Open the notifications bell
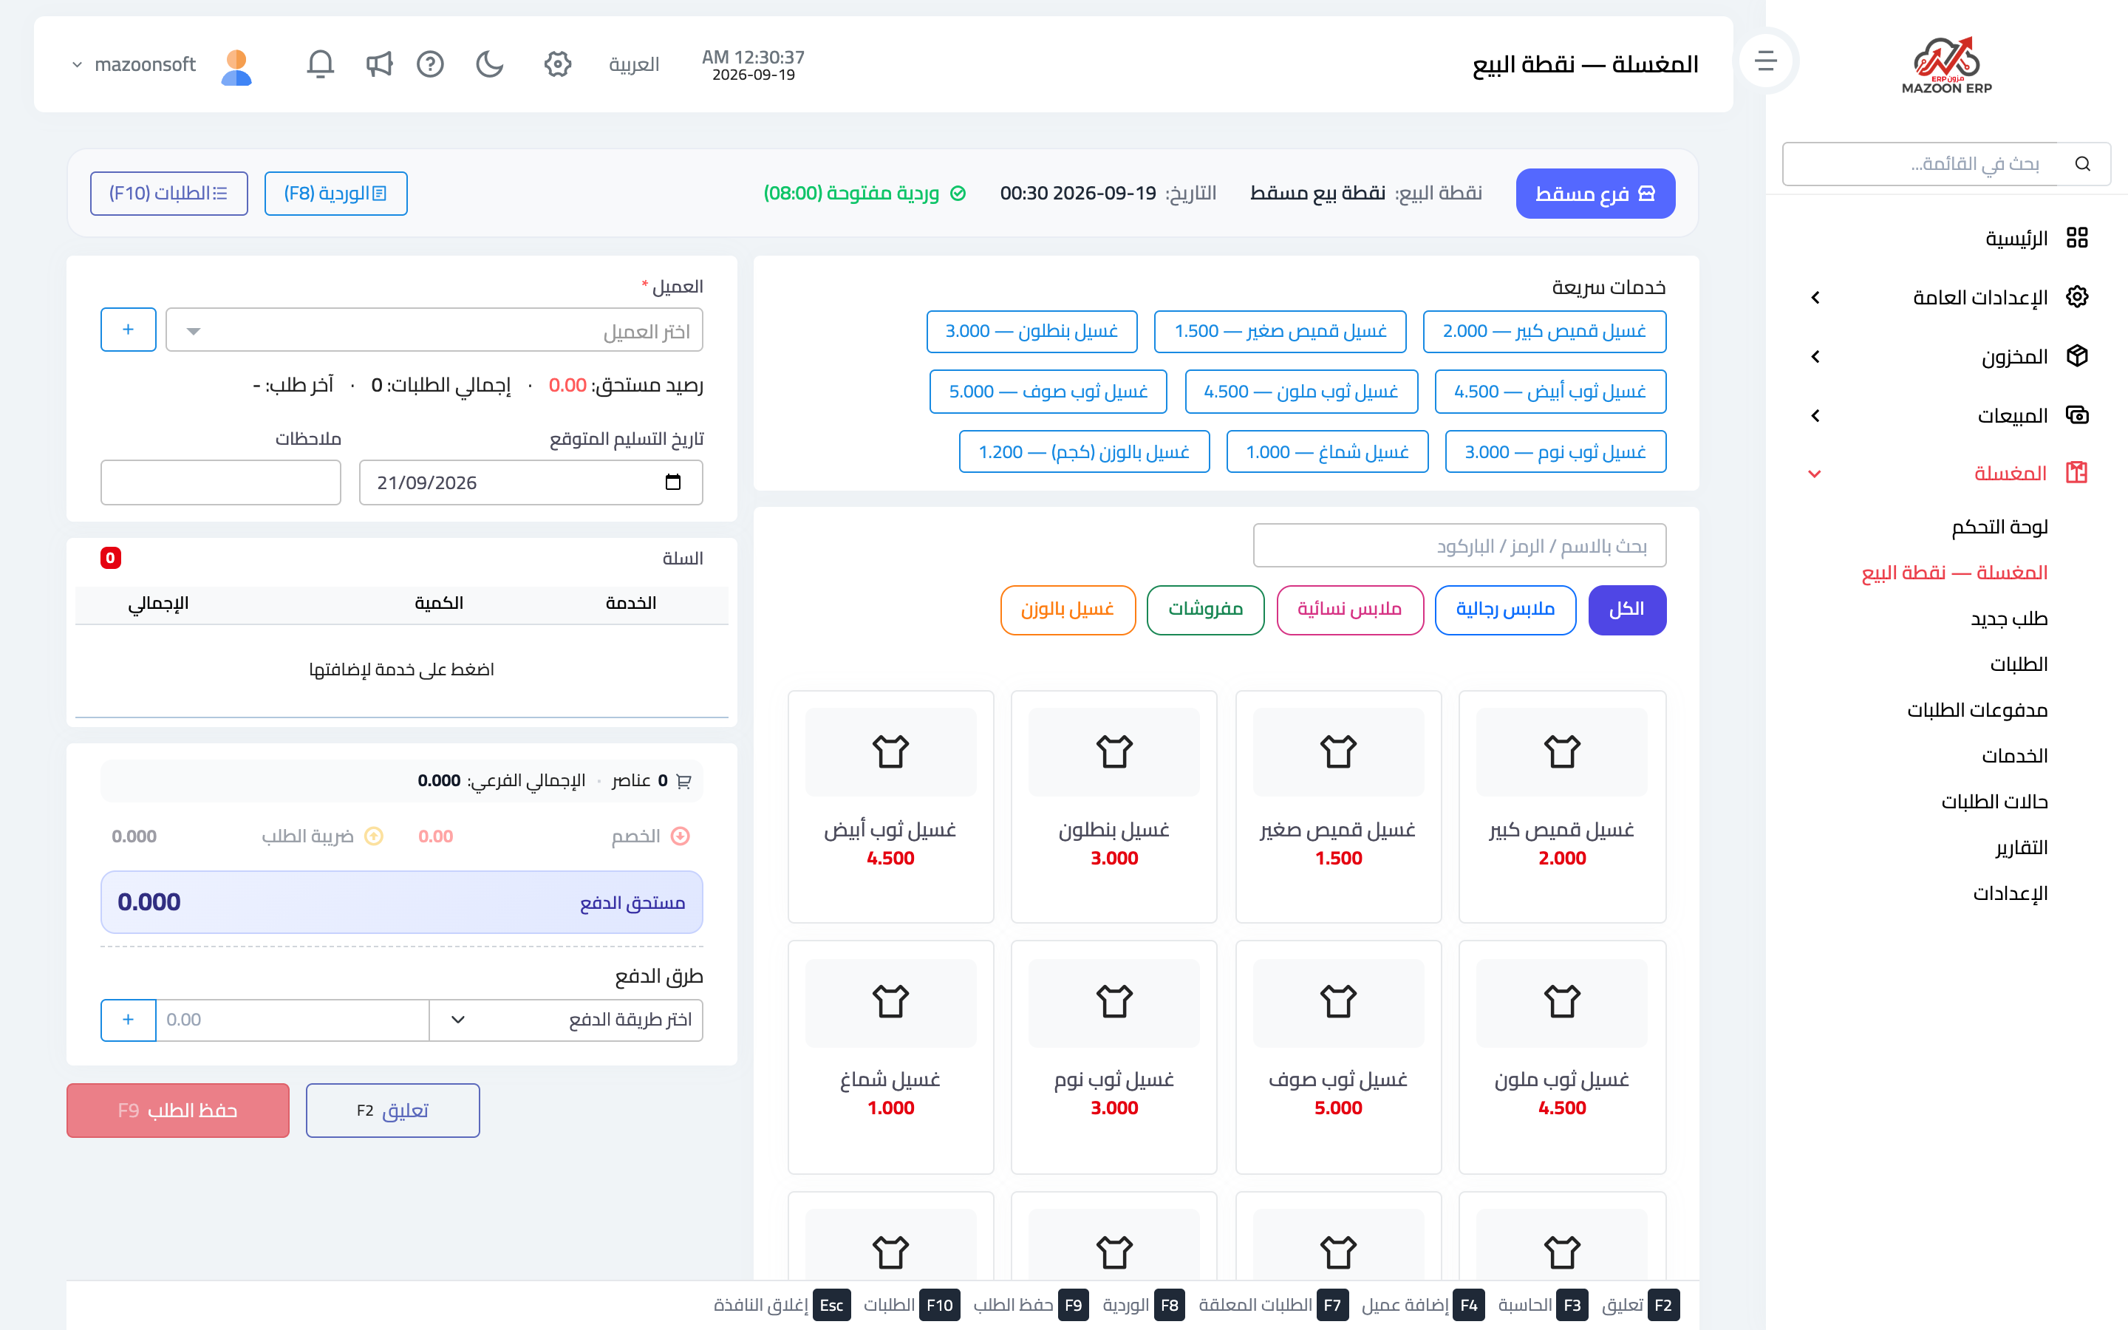The height and width of the screenshot is (1330, 2128). (x=320, y=64)
